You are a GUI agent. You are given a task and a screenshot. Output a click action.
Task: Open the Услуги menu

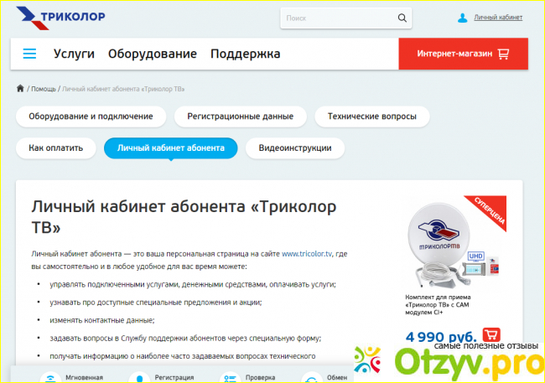point(74,54)
